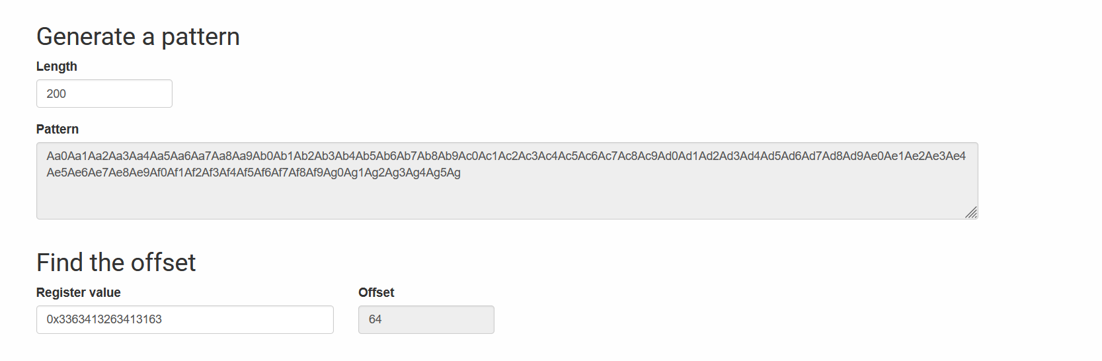Image resolution: width=1102 pixels, height=361 pixels.
Task: Click the Ae5Ae6 start of the second pattern line
Action: [64, 173]
